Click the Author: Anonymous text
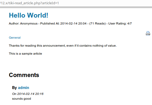 point(23,23)
